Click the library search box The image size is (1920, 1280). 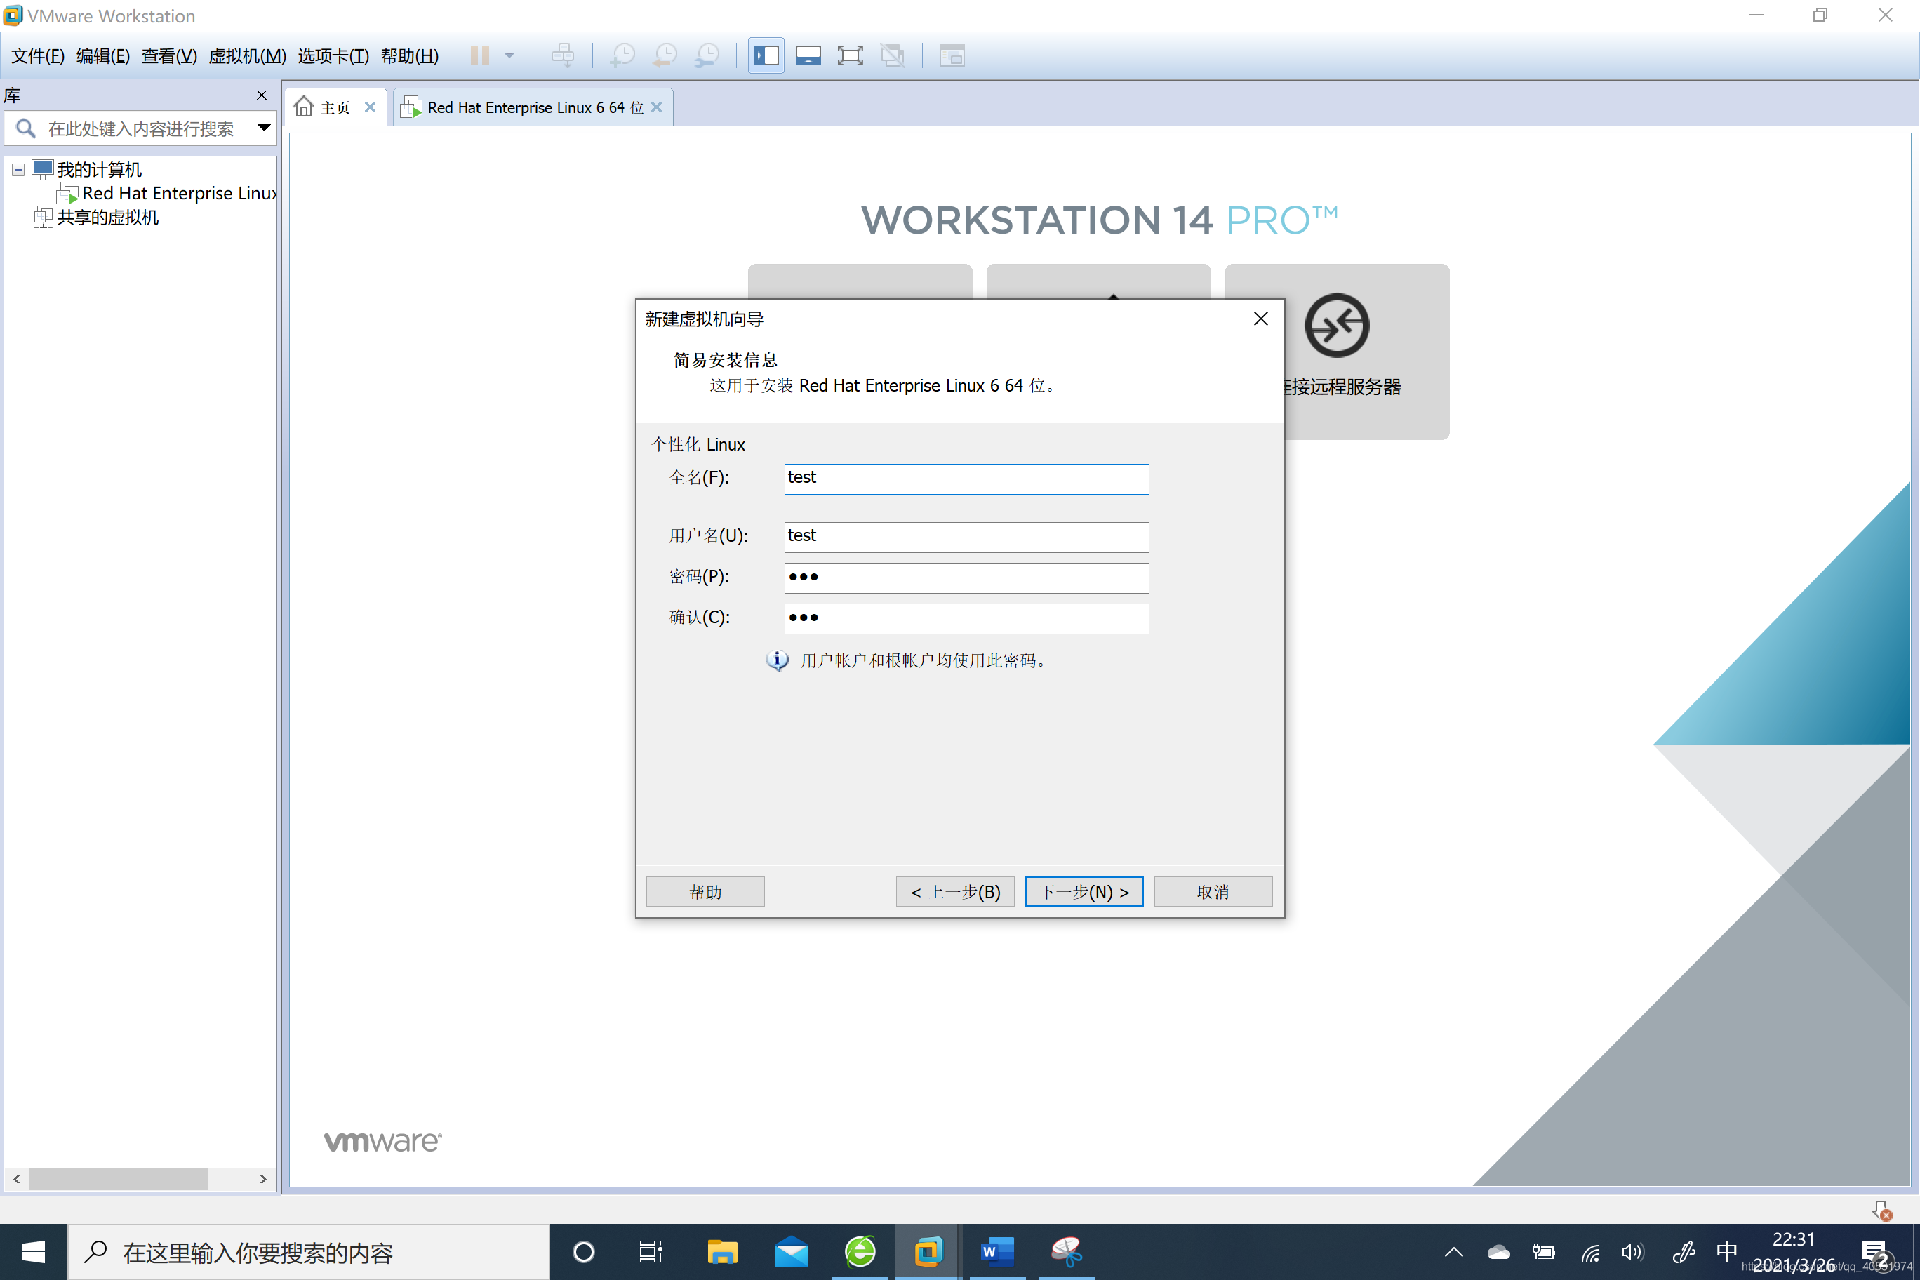click(x=139, y=128)
